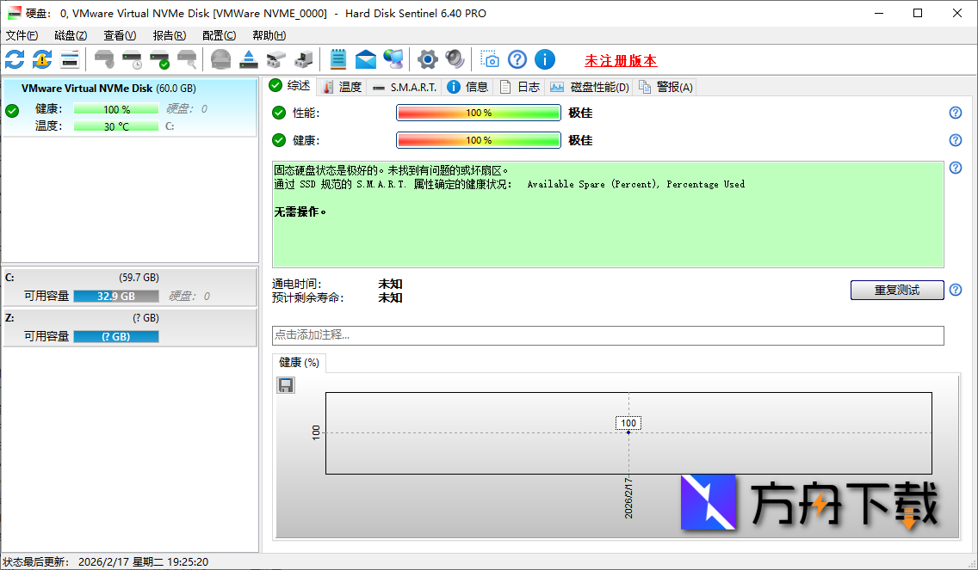Screen dimensions: 978x570
Task: Save the health graph with the floppy icon
Action: coord(285,385)
